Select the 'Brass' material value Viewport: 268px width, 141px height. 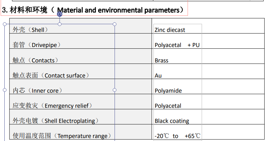[x=161, y=60]
